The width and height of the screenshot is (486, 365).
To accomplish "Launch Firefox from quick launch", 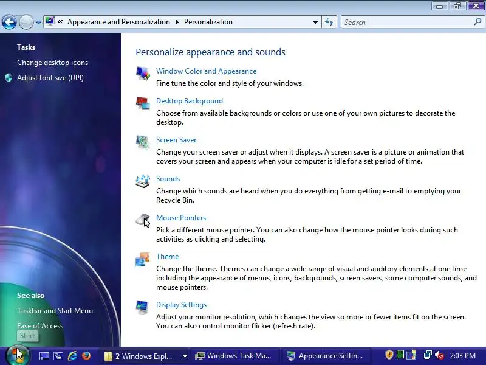I will point(86,356).
